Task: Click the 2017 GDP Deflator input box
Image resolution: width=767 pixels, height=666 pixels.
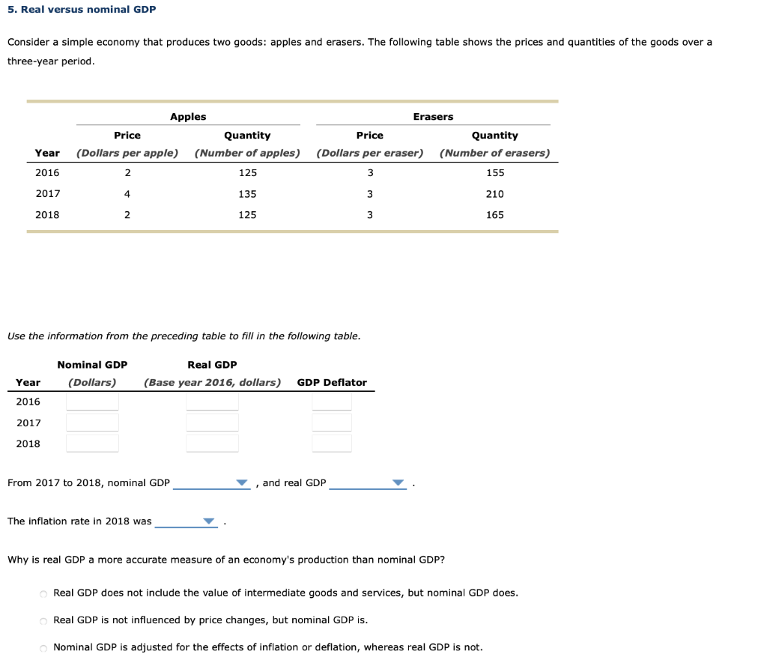Action: [x=332, y=422]
